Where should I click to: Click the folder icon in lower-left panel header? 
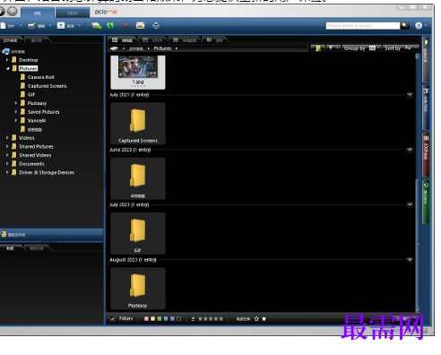click(x=4, y=235)
